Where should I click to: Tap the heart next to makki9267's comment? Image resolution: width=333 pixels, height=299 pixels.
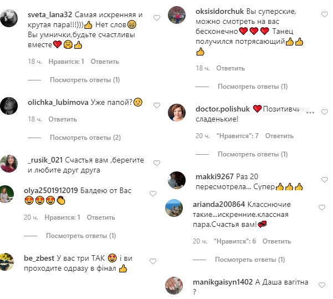point(325,180)
